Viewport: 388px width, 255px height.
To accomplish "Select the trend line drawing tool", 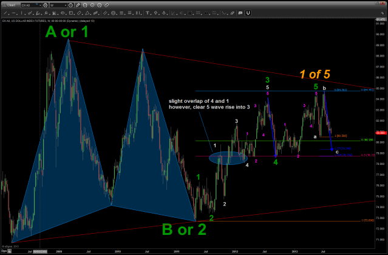I will [5, 13].
